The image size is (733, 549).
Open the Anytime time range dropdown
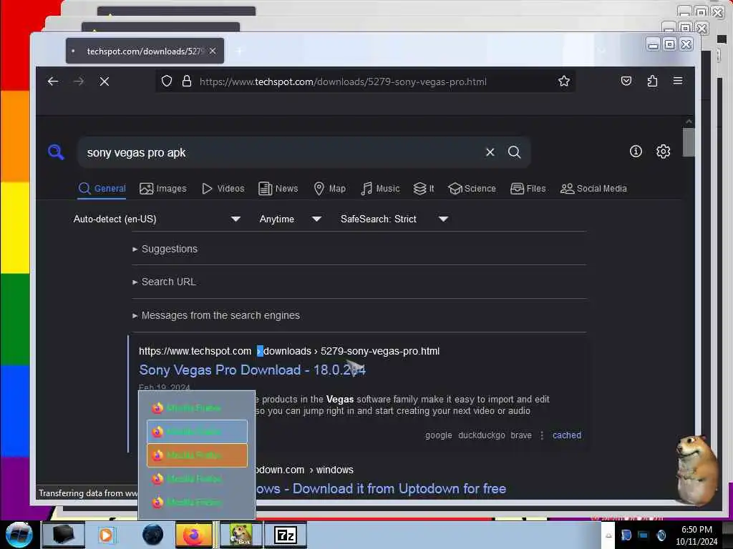coord(291,219)
